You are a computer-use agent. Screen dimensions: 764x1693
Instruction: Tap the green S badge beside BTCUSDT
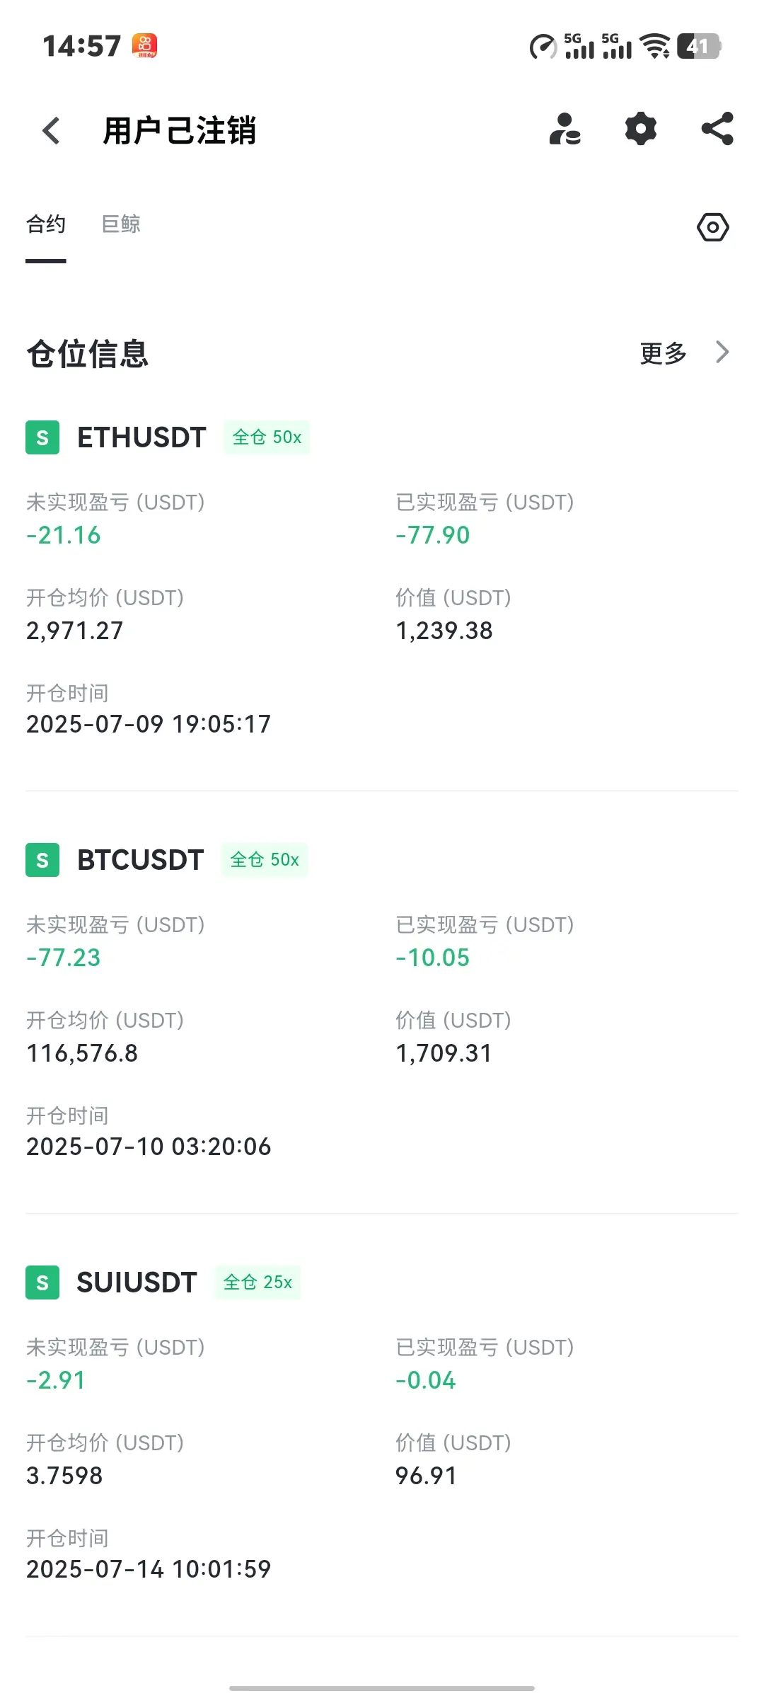click(42, 860)
